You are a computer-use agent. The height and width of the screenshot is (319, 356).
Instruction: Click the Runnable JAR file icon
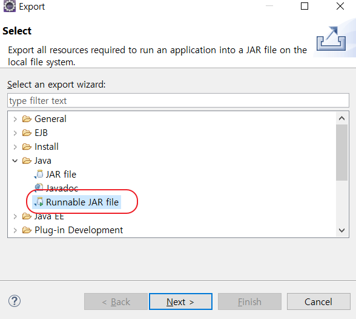39,202
